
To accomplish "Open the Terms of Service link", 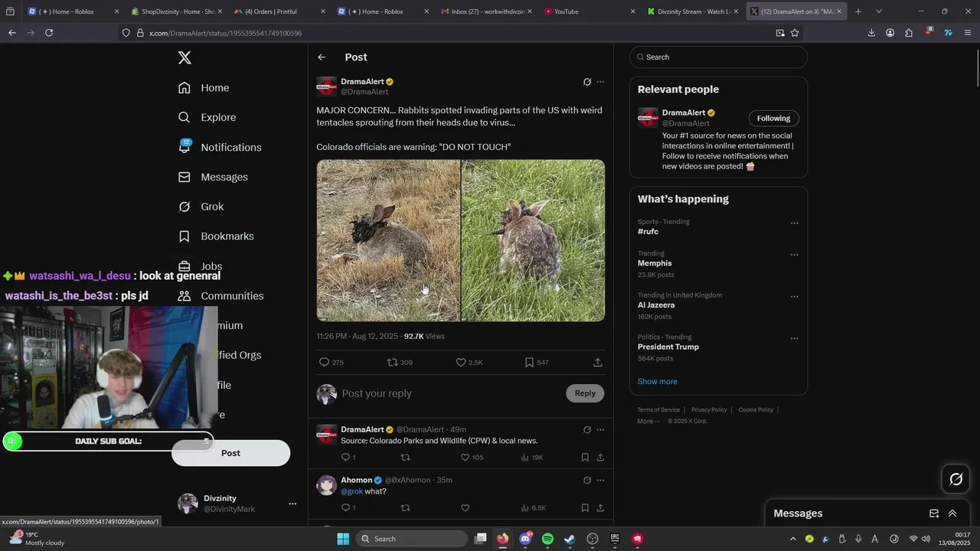I will (x=658, y=409).
